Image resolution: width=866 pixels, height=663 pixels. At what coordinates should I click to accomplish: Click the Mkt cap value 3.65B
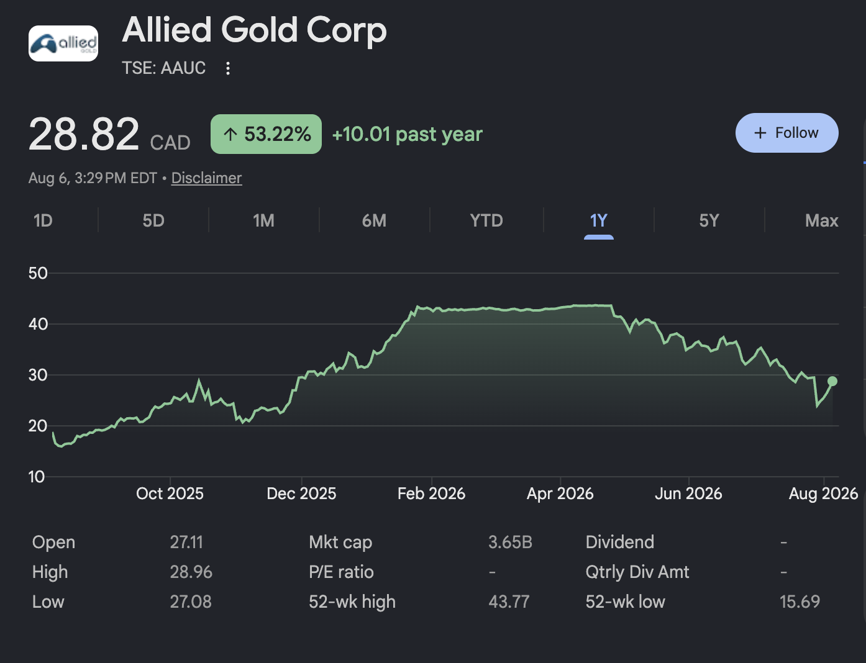510,542
